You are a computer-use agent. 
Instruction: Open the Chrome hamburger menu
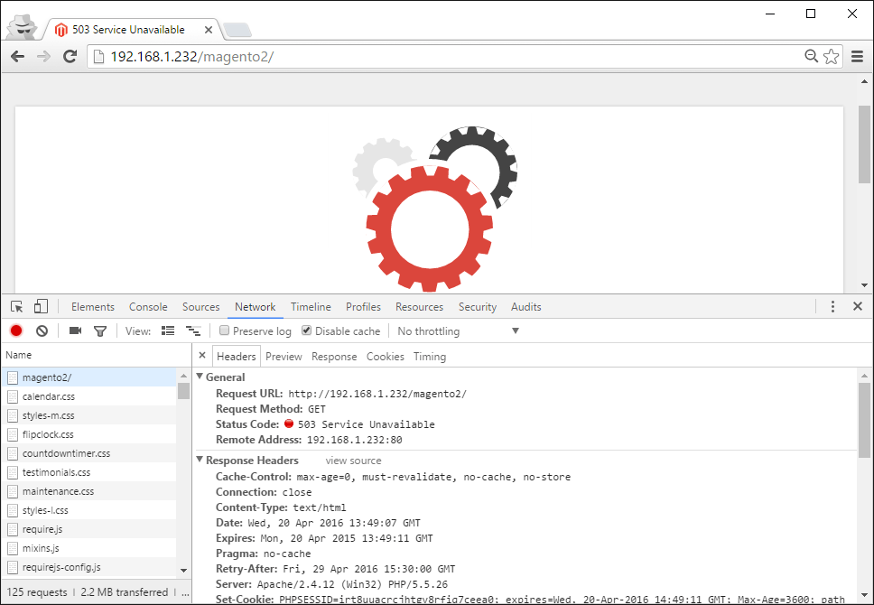(x=857, y=56)
